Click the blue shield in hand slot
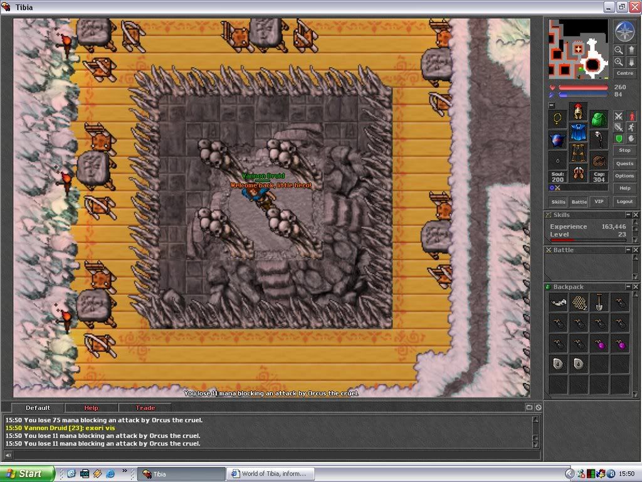 click(557, 140)
